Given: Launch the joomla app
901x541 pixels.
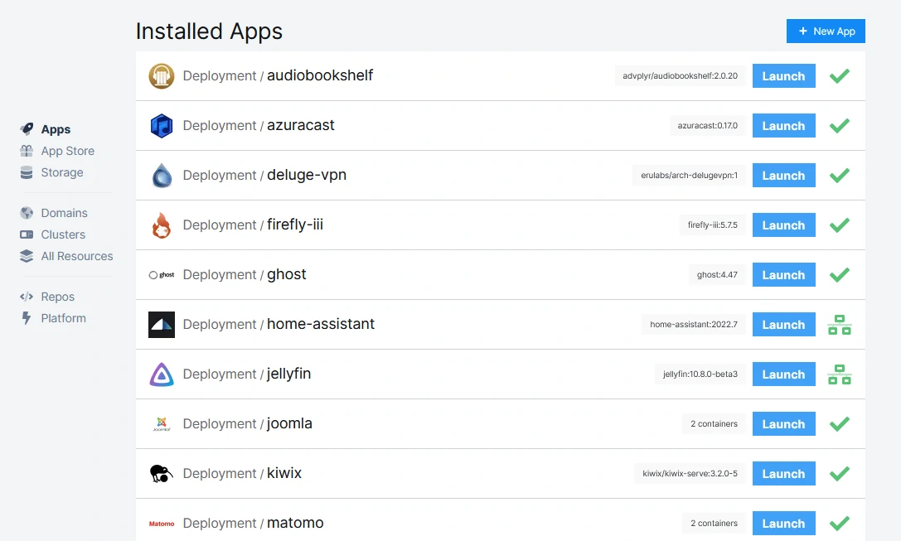Looking at the screenshot, I should (x=784, y=424).
